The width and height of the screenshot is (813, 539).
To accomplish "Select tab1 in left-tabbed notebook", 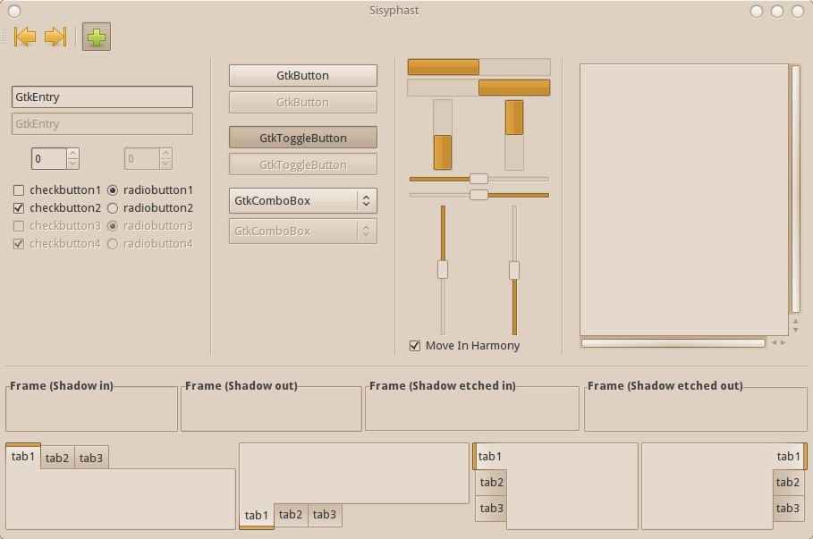I will [489, 456].
